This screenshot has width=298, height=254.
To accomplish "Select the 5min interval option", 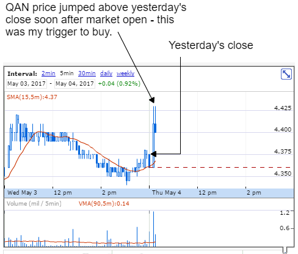I will pyautogui.click(x=67, y=73).
